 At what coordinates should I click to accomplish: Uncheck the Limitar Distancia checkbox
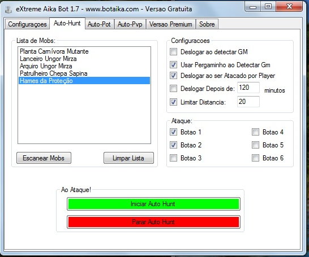click(x=173, y=102)
